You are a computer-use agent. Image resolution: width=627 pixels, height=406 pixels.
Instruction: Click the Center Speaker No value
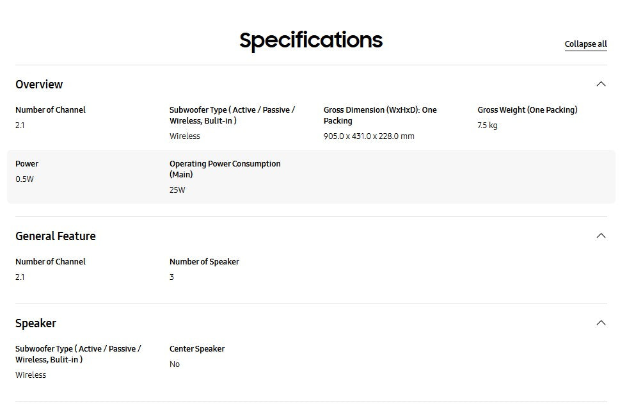click(x=175, y=364)
